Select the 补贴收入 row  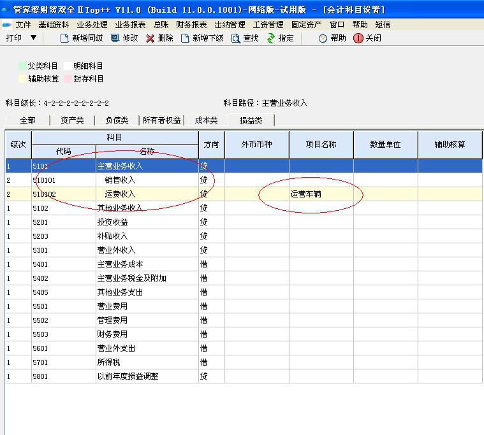pyautogui.click(x=244, y=236)
